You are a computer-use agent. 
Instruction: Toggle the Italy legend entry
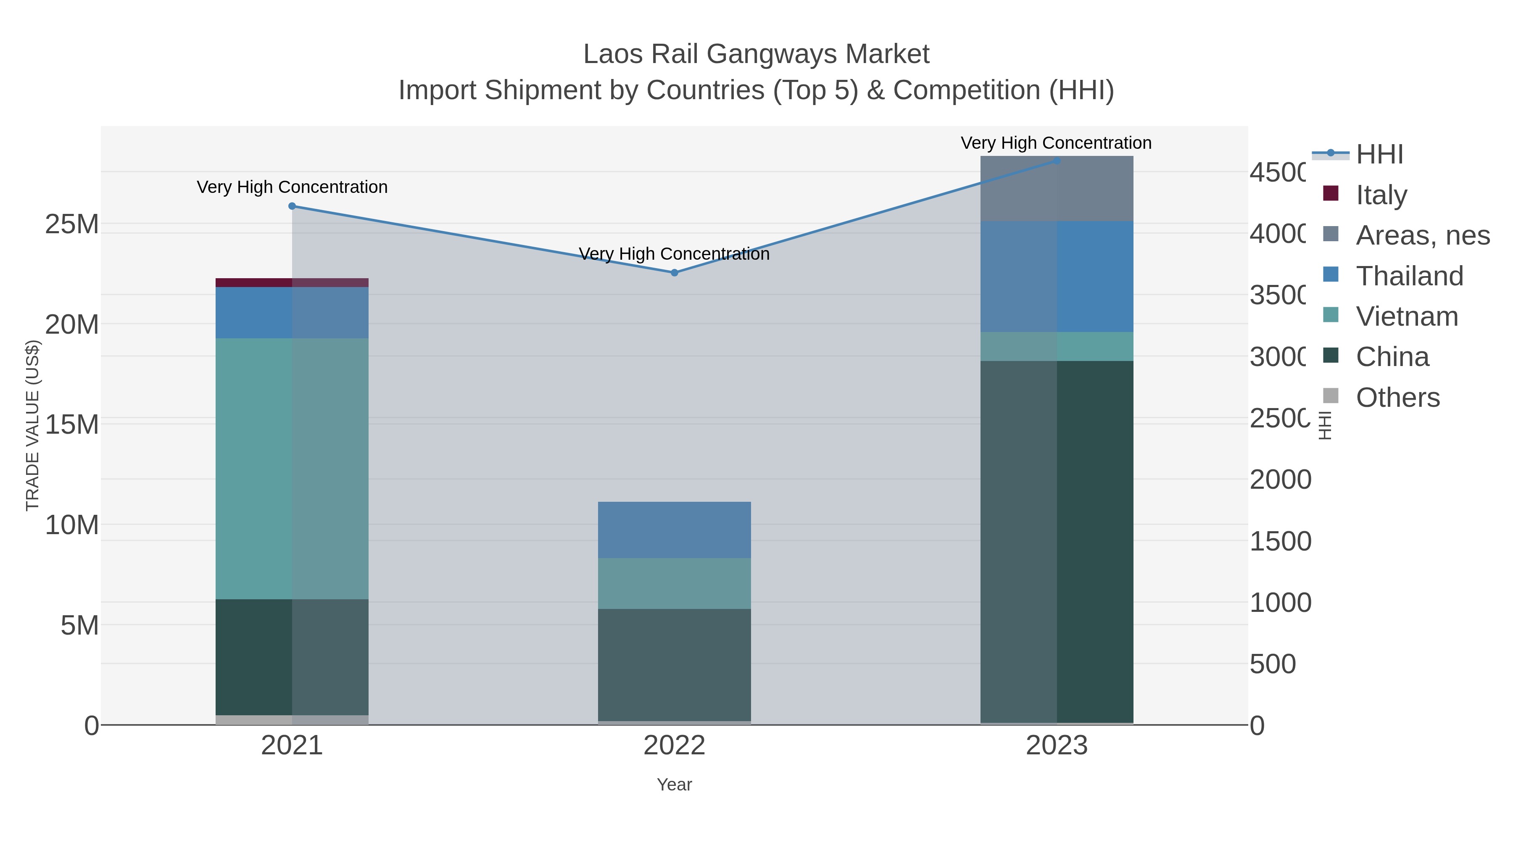(x=1365, y=195)
